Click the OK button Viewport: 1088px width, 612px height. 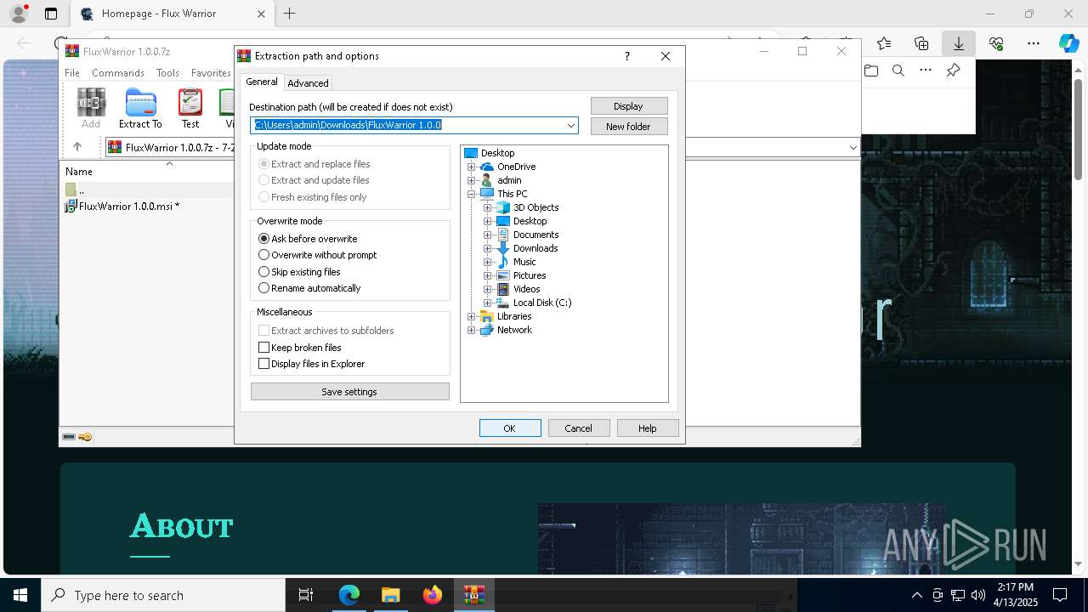click(510, 428)
